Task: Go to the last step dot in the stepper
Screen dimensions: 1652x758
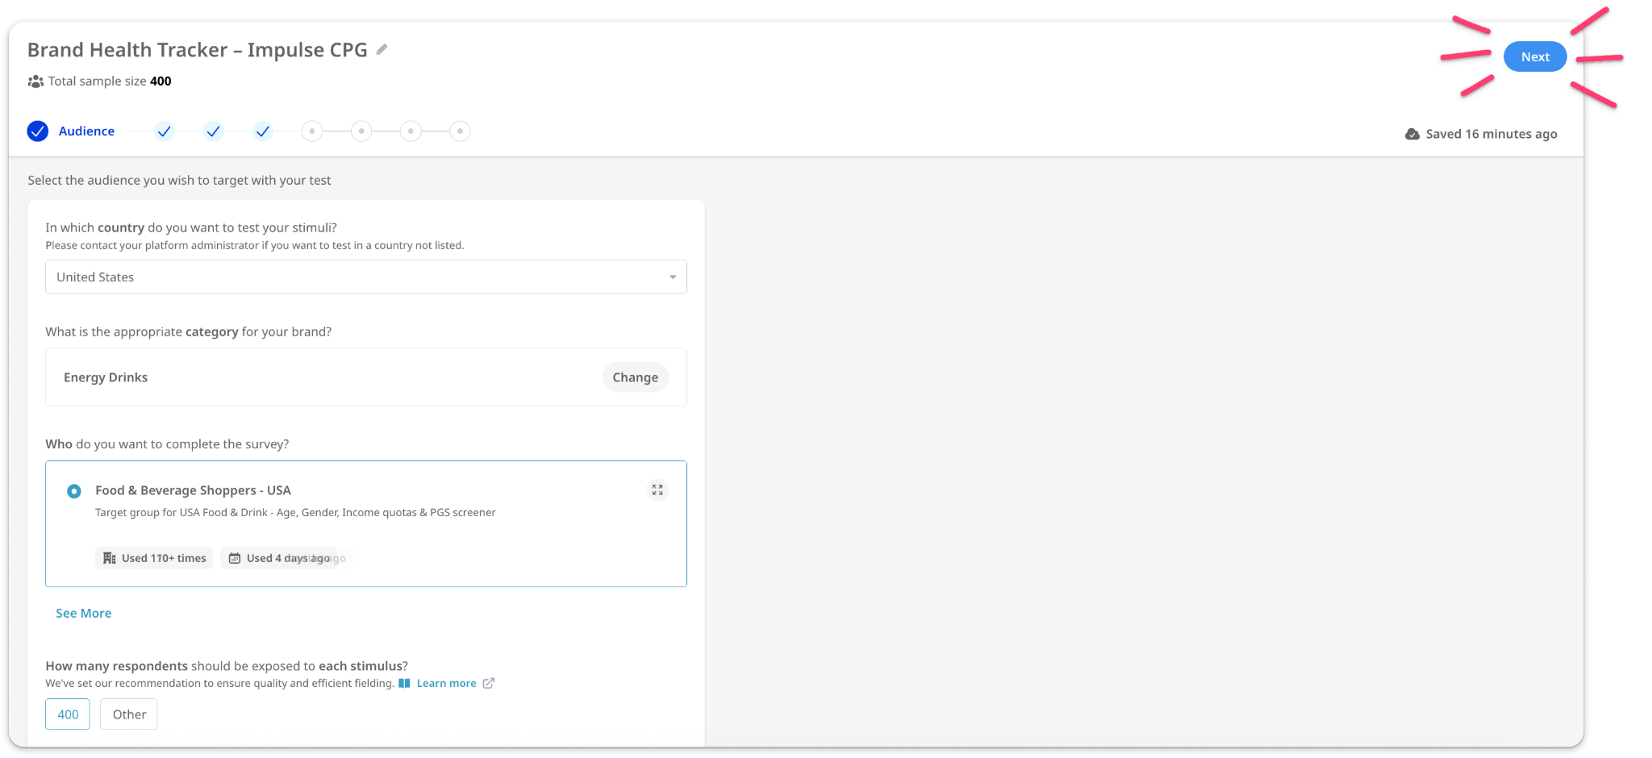Action: coord(460,131)
